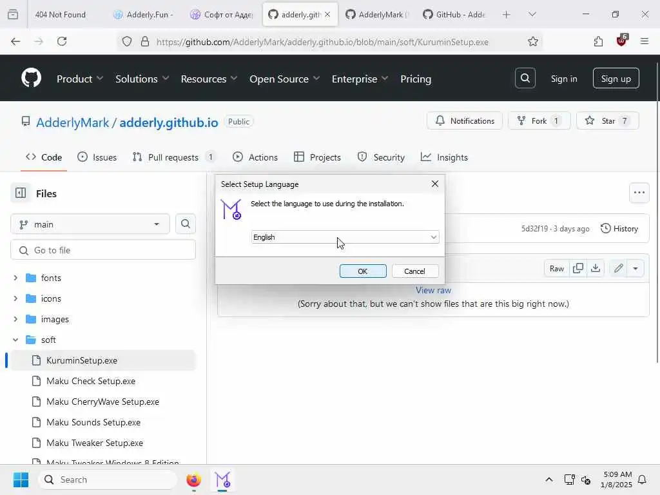Viewport: 660px width, 495px height.
Task: Click the Raw button
Action: (x=556, y=268)
